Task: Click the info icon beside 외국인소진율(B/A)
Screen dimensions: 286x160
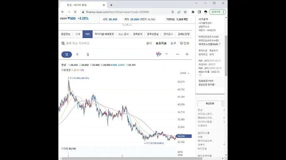Action: tap(220, 44)
